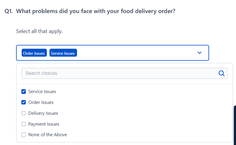Click the search magnifier icon
This screenshot has height=145, width=236.
pos(222,73)
